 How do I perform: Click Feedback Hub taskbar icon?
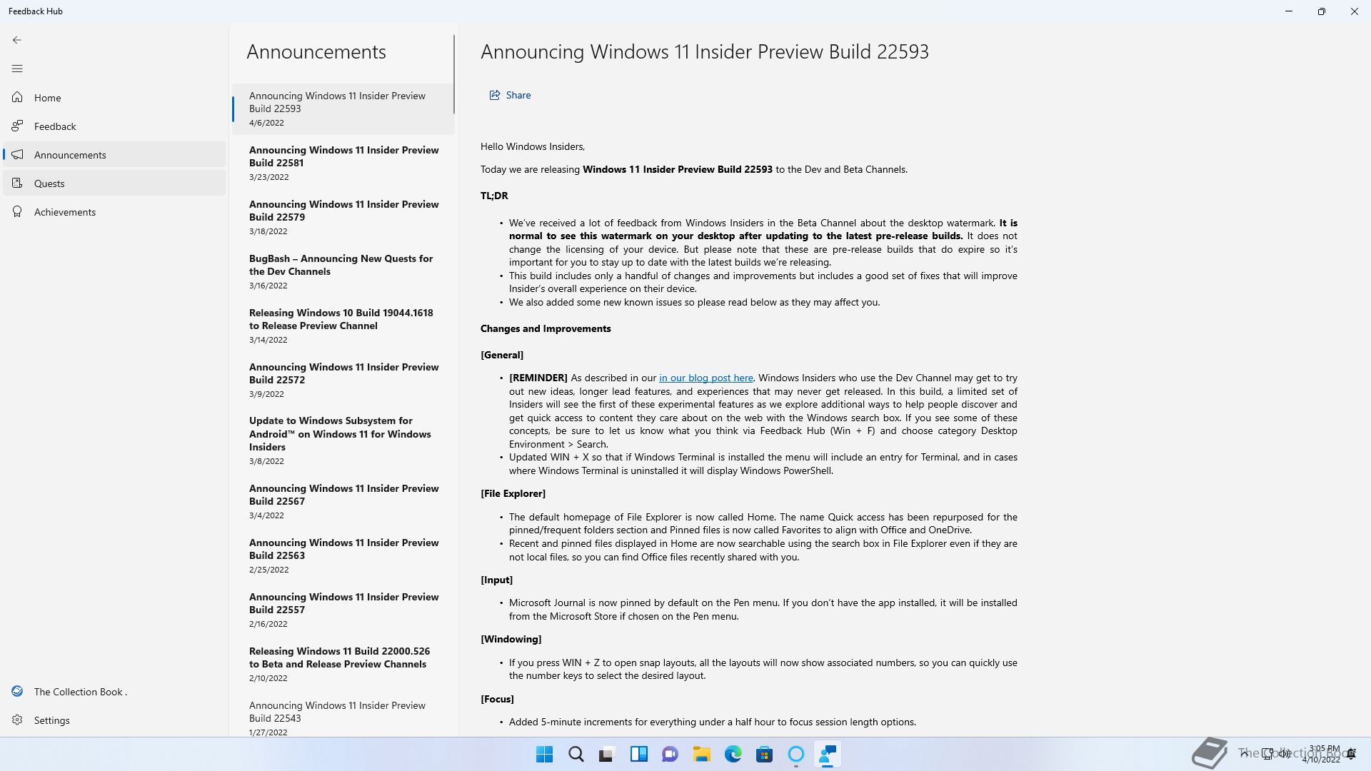(x=827, y=755)
